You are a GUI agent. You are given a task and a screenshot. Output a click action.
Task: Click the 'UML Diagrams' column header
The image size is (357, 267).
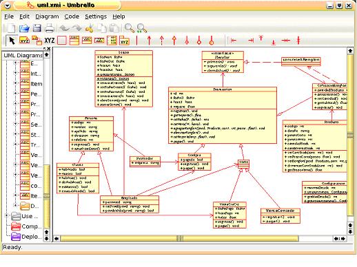tap(23, 56)
